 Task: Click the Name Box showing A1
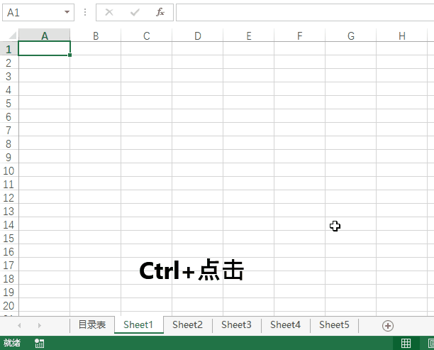coord(32,13)
